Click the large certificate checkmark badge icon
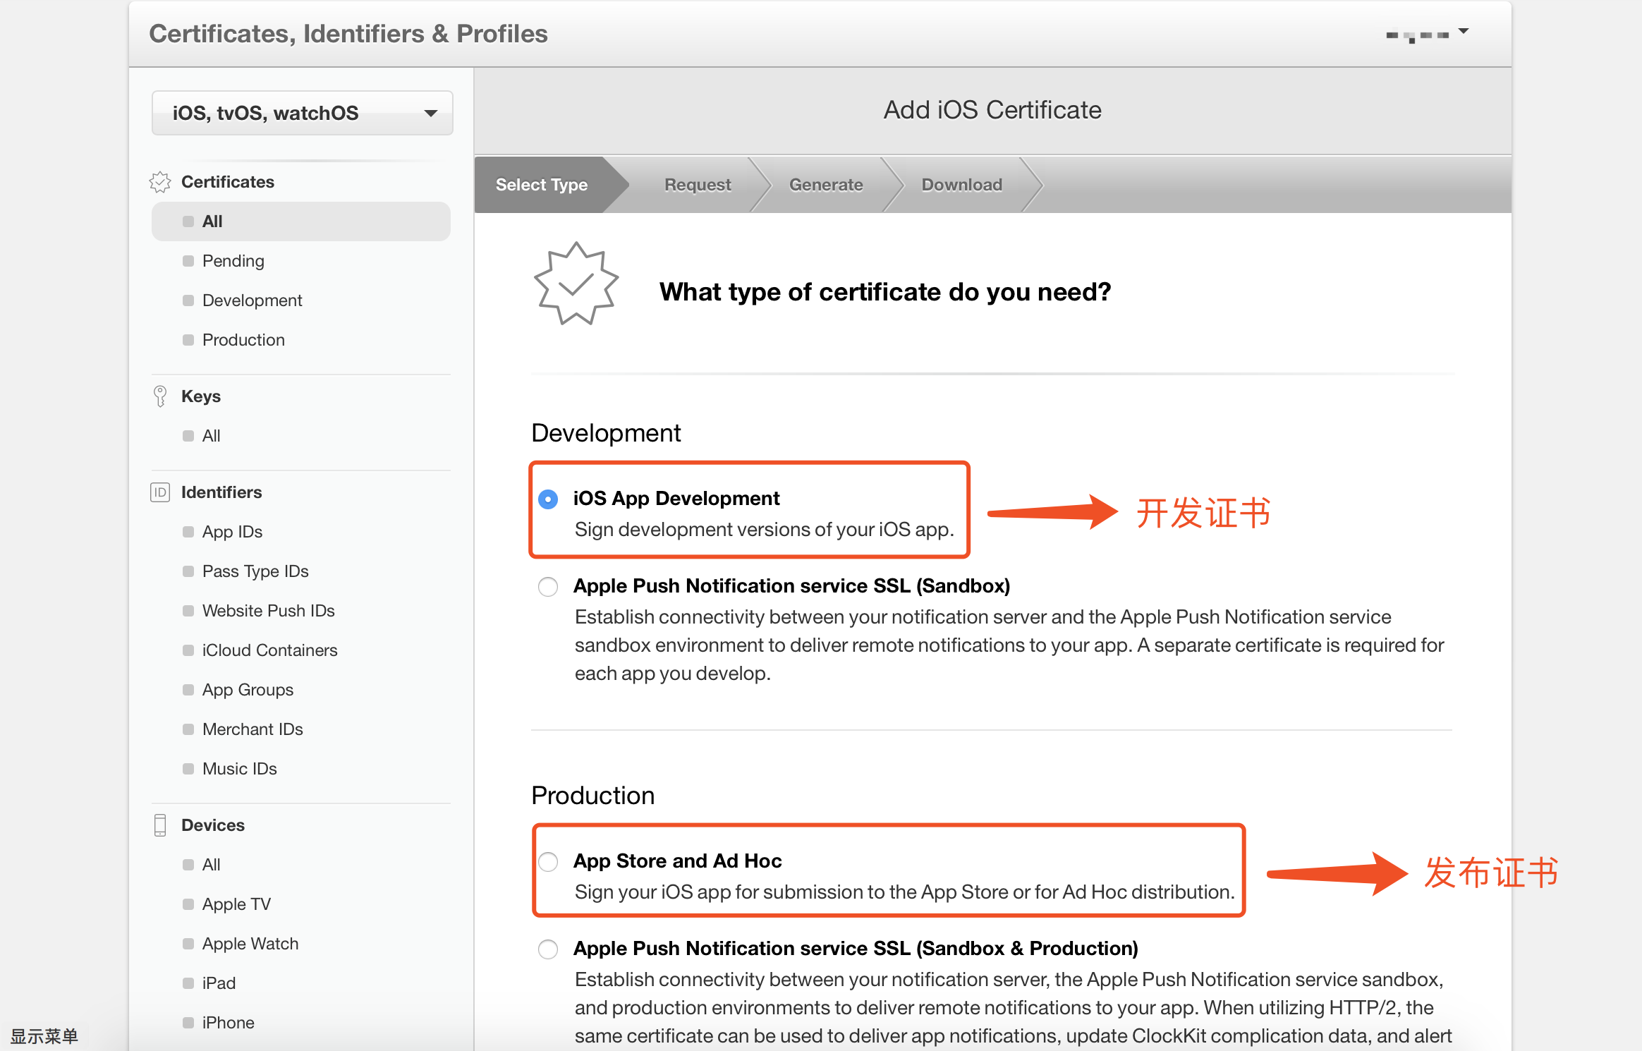The height and width of the screenshot is (1051, 1642). 576,284
